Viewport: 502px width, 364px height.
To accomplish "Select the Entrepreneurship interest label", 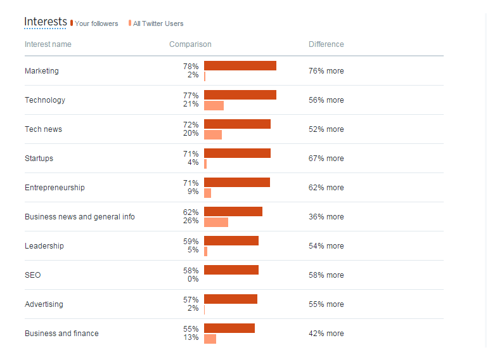I will point(55,188).
